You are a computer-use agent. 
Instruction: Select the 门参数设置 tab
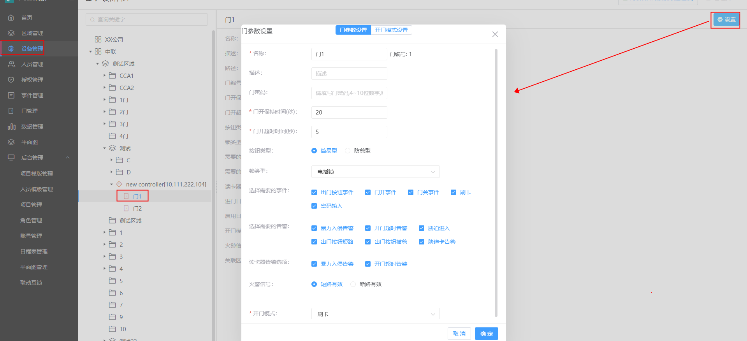point(353,30)
